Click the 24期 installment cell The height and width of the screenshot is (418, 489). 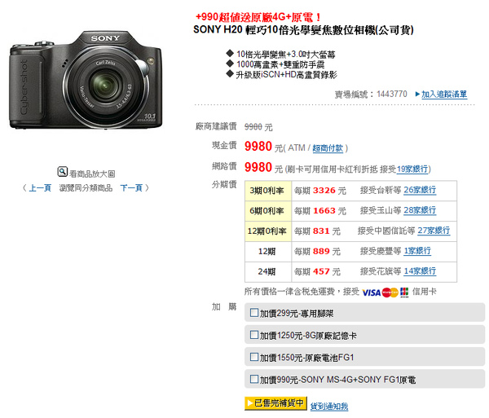(x=268, y=272)
